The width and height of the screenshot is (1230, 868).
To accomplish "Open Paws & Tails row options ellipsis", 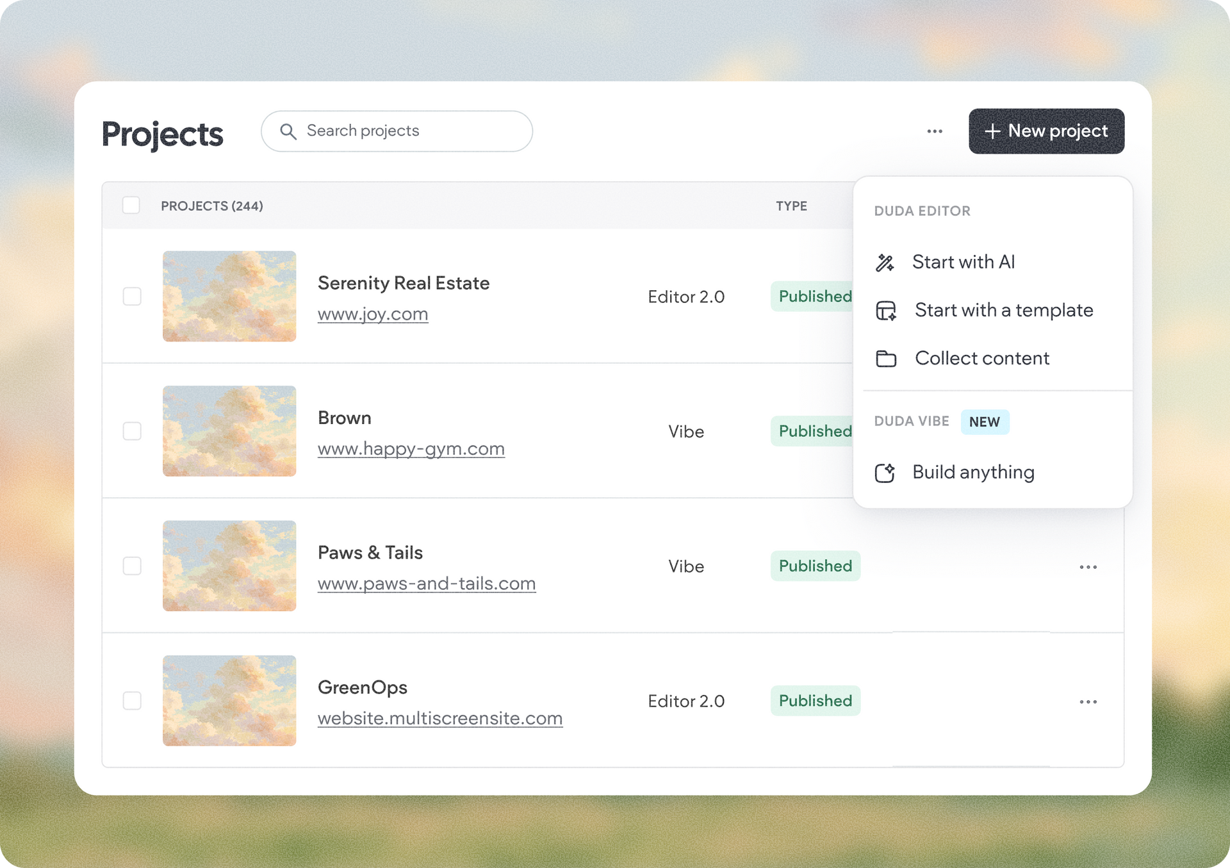I will point(1088,567).
